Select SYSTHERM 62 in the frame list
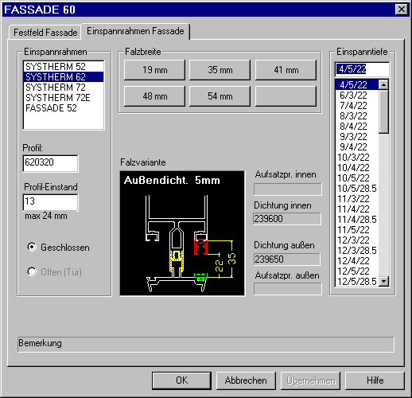Image resolution: width=412 pixels, height=398 pixels. point(64,77)
